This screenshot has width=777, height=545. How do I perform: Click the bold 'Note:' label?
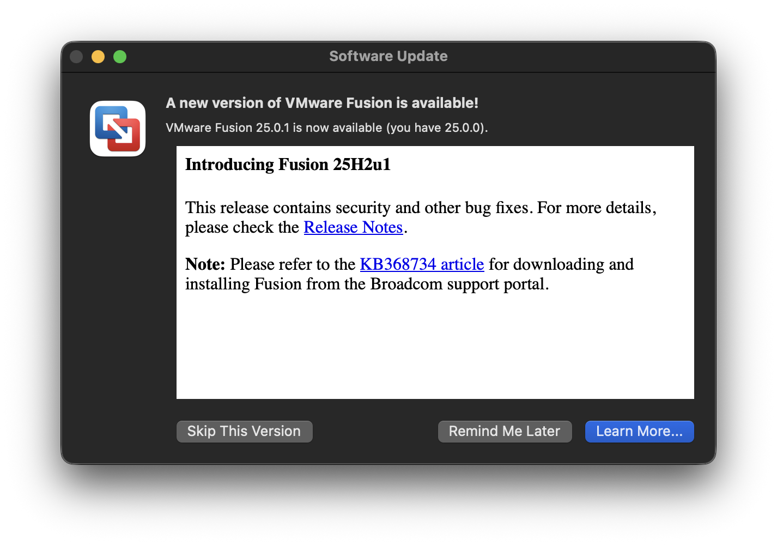(x=205, y=264)
